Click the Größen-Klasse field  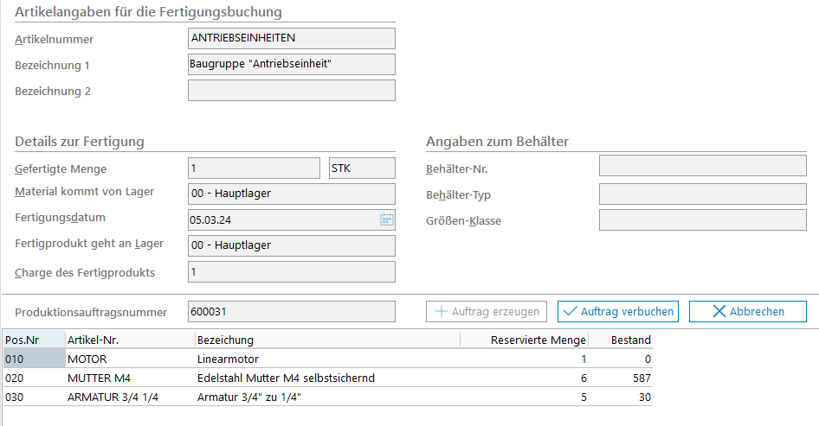pos(702,220)
